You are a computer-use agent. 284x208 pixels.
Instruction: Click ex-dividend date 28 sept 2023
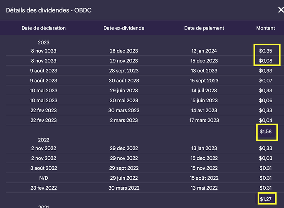click(124, 71)
